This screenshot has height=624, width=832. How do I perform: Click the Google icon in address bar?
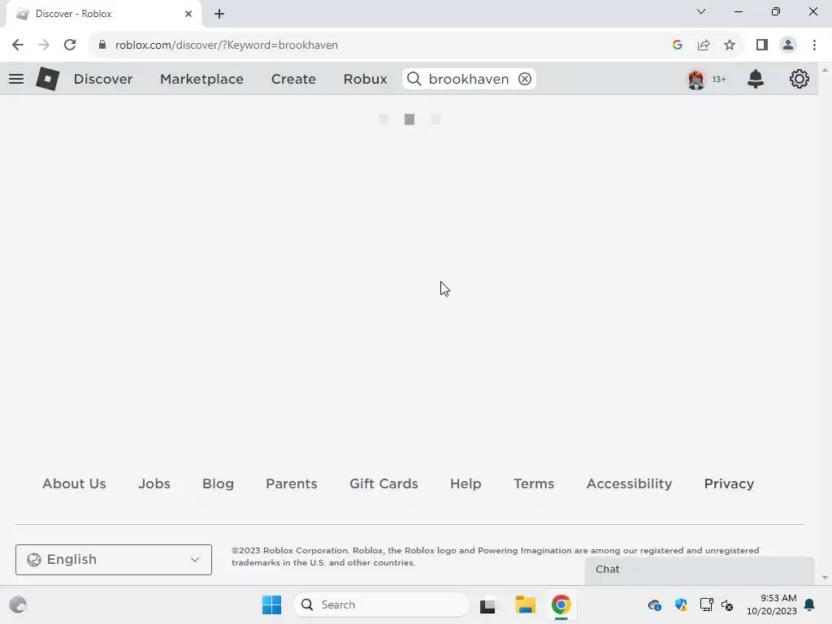tap(677, 45)
